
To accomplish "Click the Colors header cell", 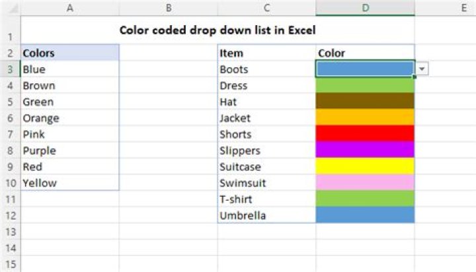I will tap(70, 53).
